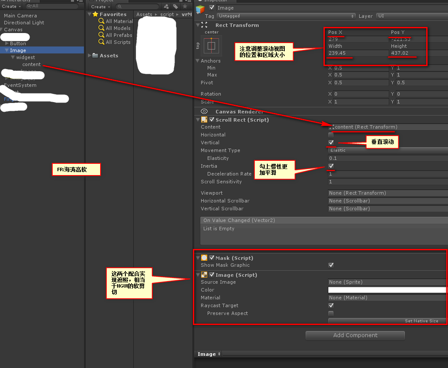The width and height of the screenshot is (448, 368).
Task: Uncheck Vertical scrolling checkbox
Action: [331, 143]
